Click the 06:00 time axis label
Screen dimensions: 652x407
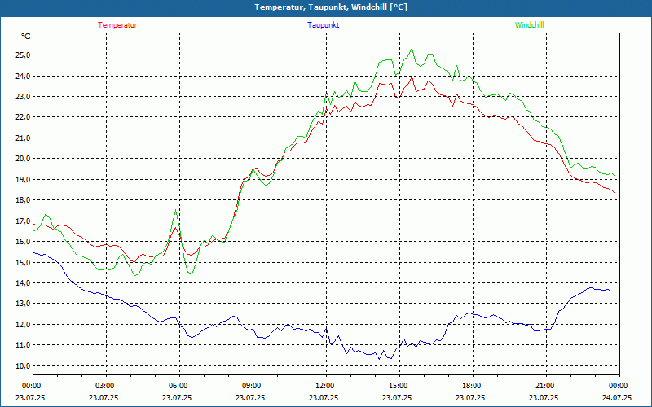(177, 386)
